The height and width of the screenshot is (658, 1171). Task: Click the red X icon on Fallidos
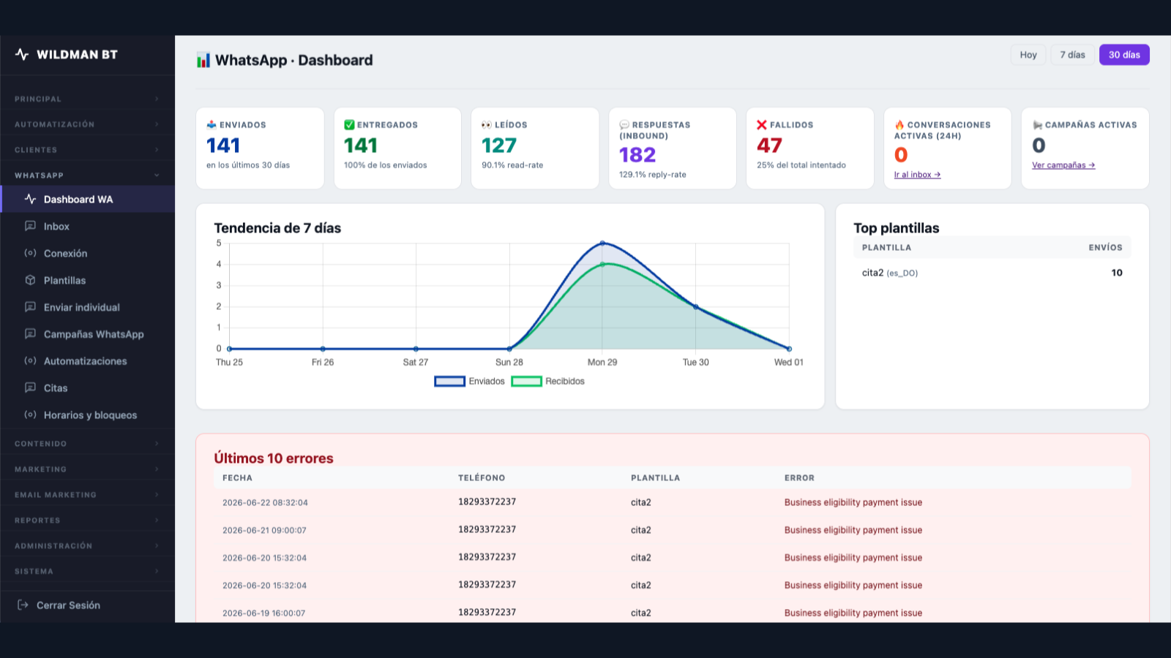click(x=762, y=124)
